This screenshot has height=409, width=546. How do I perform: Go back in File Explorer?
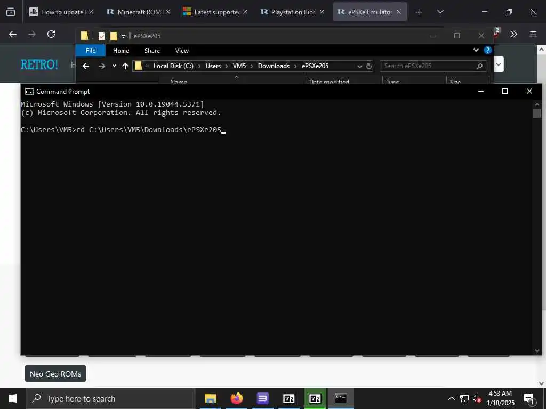pyautogui.click(x=86, y=66)
